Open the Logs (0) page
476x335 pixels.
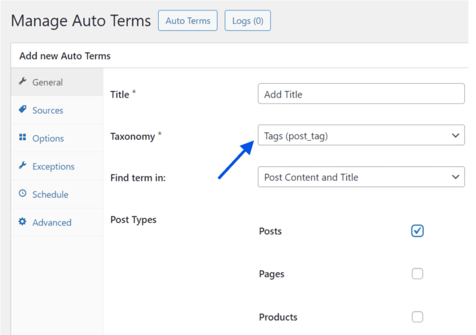247,20
